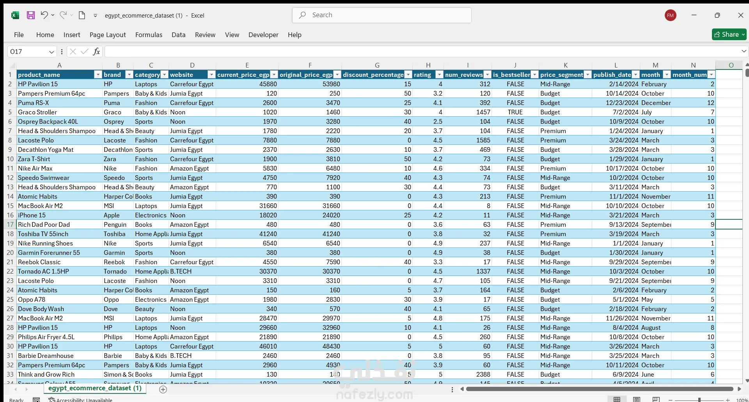Click cell containing iPhone 15

tap(59, 215)
